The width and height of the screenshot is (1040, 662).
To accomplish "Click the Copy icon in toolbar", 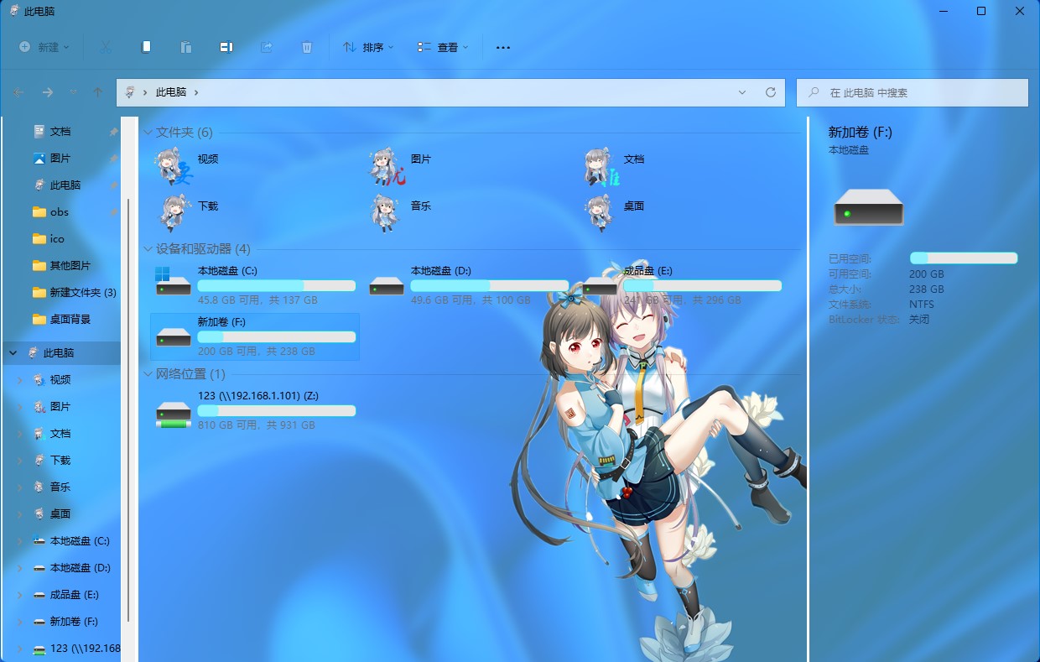I will tap(146, 47).
